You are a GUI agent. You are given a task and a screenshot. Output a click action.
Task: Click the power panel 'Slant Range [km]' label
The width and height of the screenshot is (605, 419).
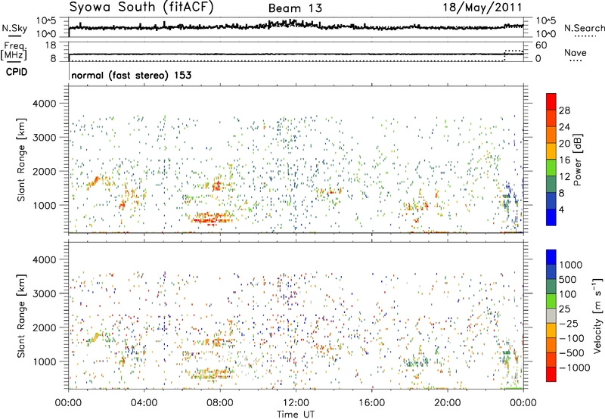[x=21, y=160]
